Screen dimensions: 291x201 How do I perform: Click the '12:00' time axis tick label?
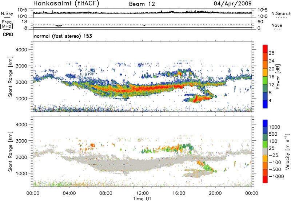(x=142, y=193)
